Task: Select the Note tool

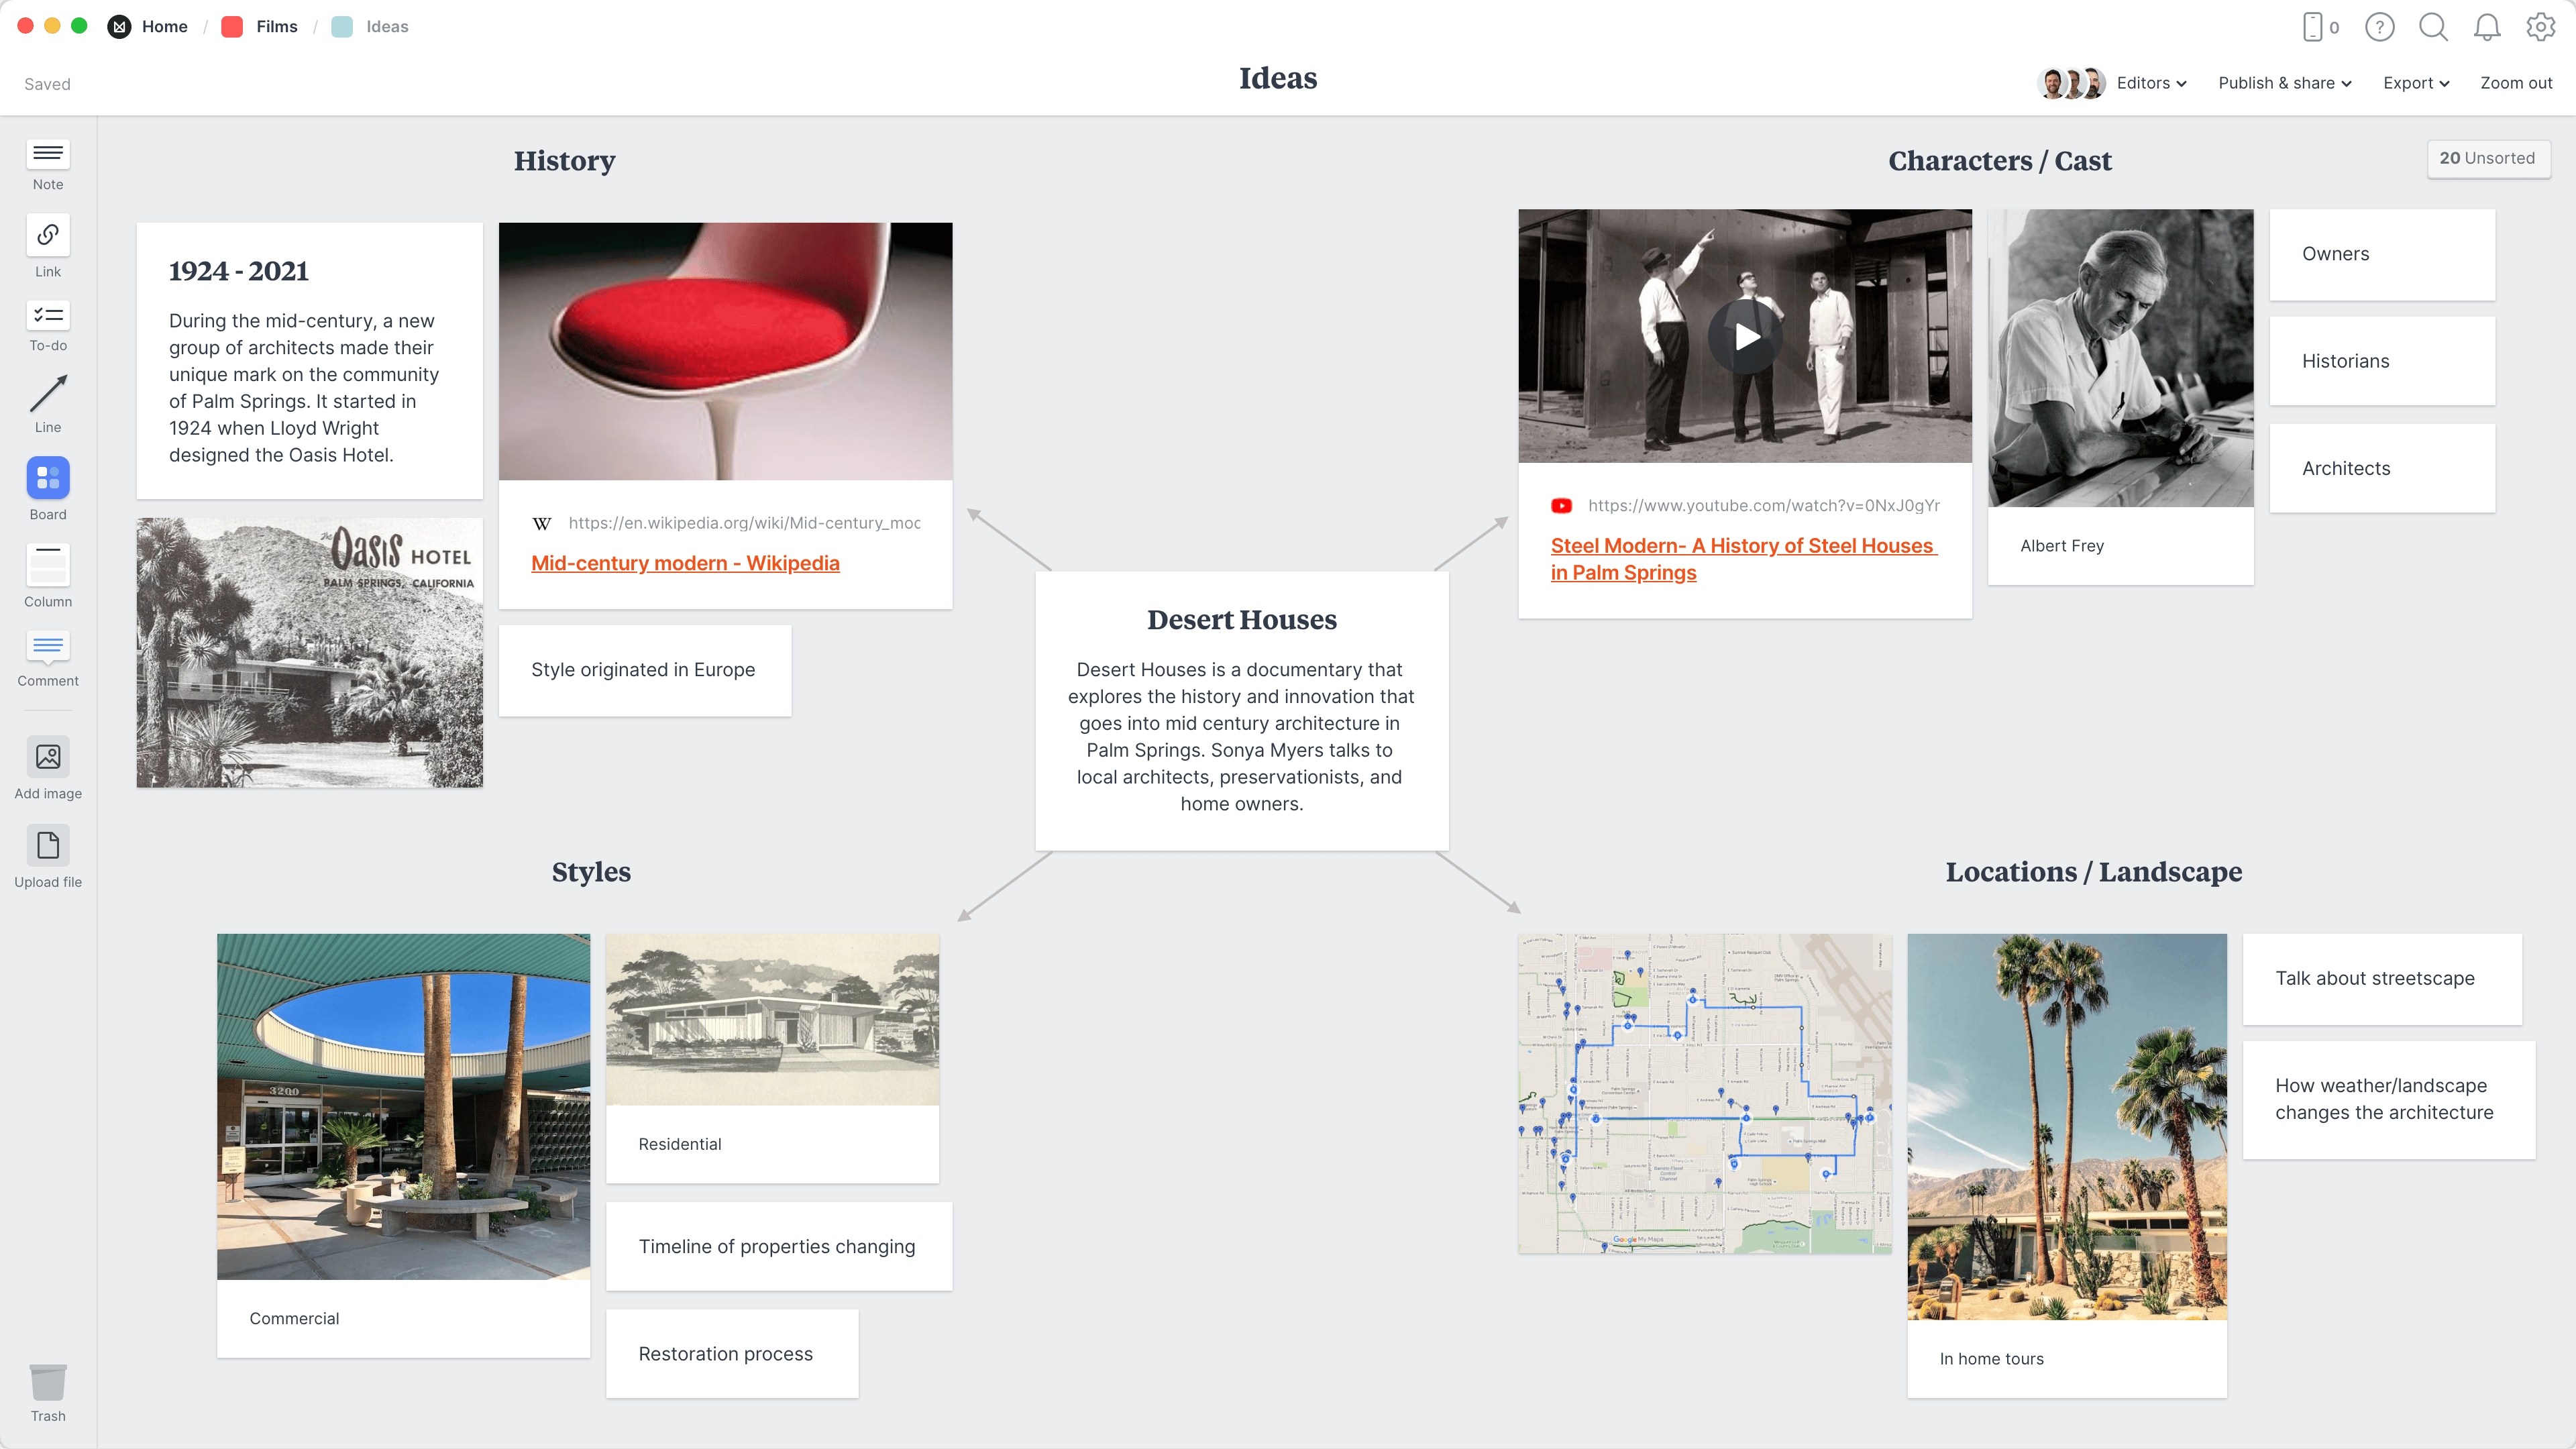Action: (47, 163)
